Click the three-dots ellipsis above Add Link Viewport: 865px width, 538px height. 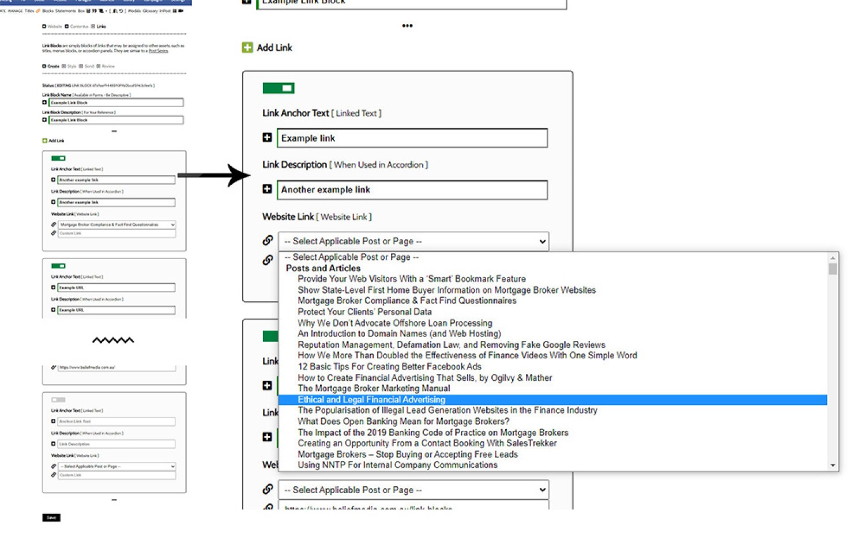(407, 26)
